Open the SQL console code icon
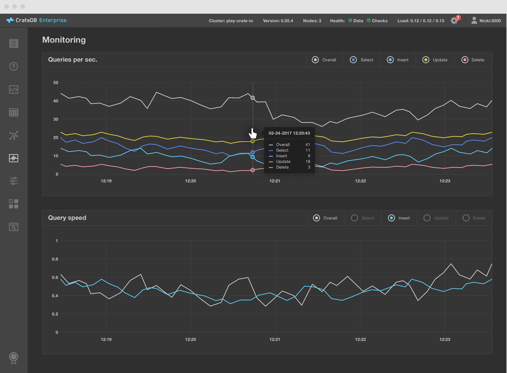The image size is (507, 373). tap(14, 89)
